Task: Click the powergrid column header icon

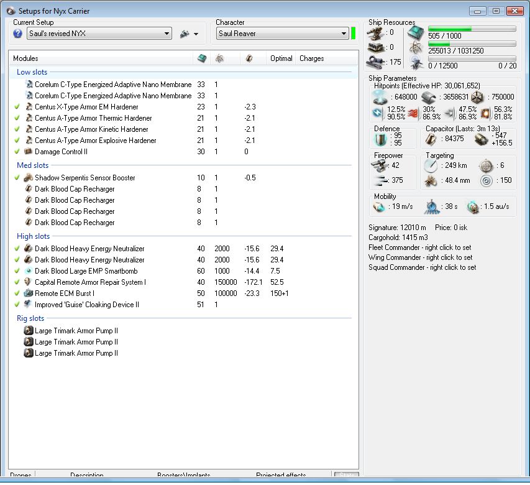Action: tap(219, 58)
